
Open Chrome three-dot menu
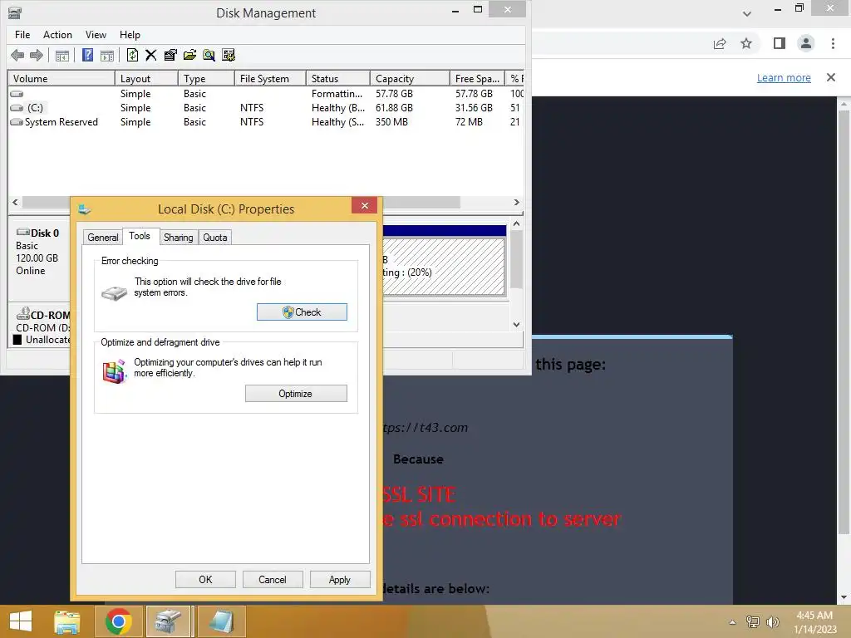(x=833, y=43)
